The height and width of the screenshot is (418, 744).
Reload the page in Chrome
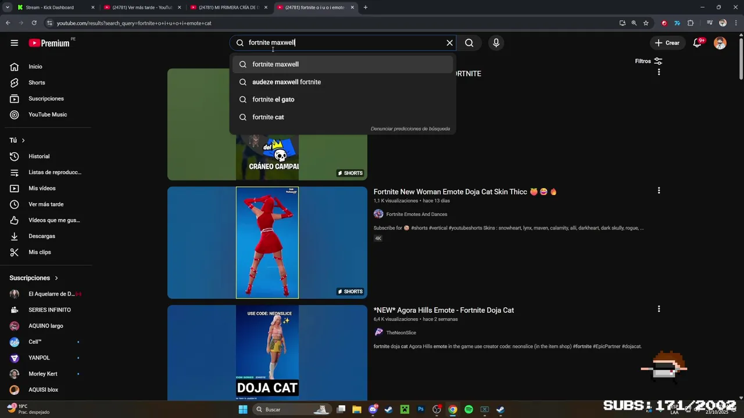tap(34, 23)
